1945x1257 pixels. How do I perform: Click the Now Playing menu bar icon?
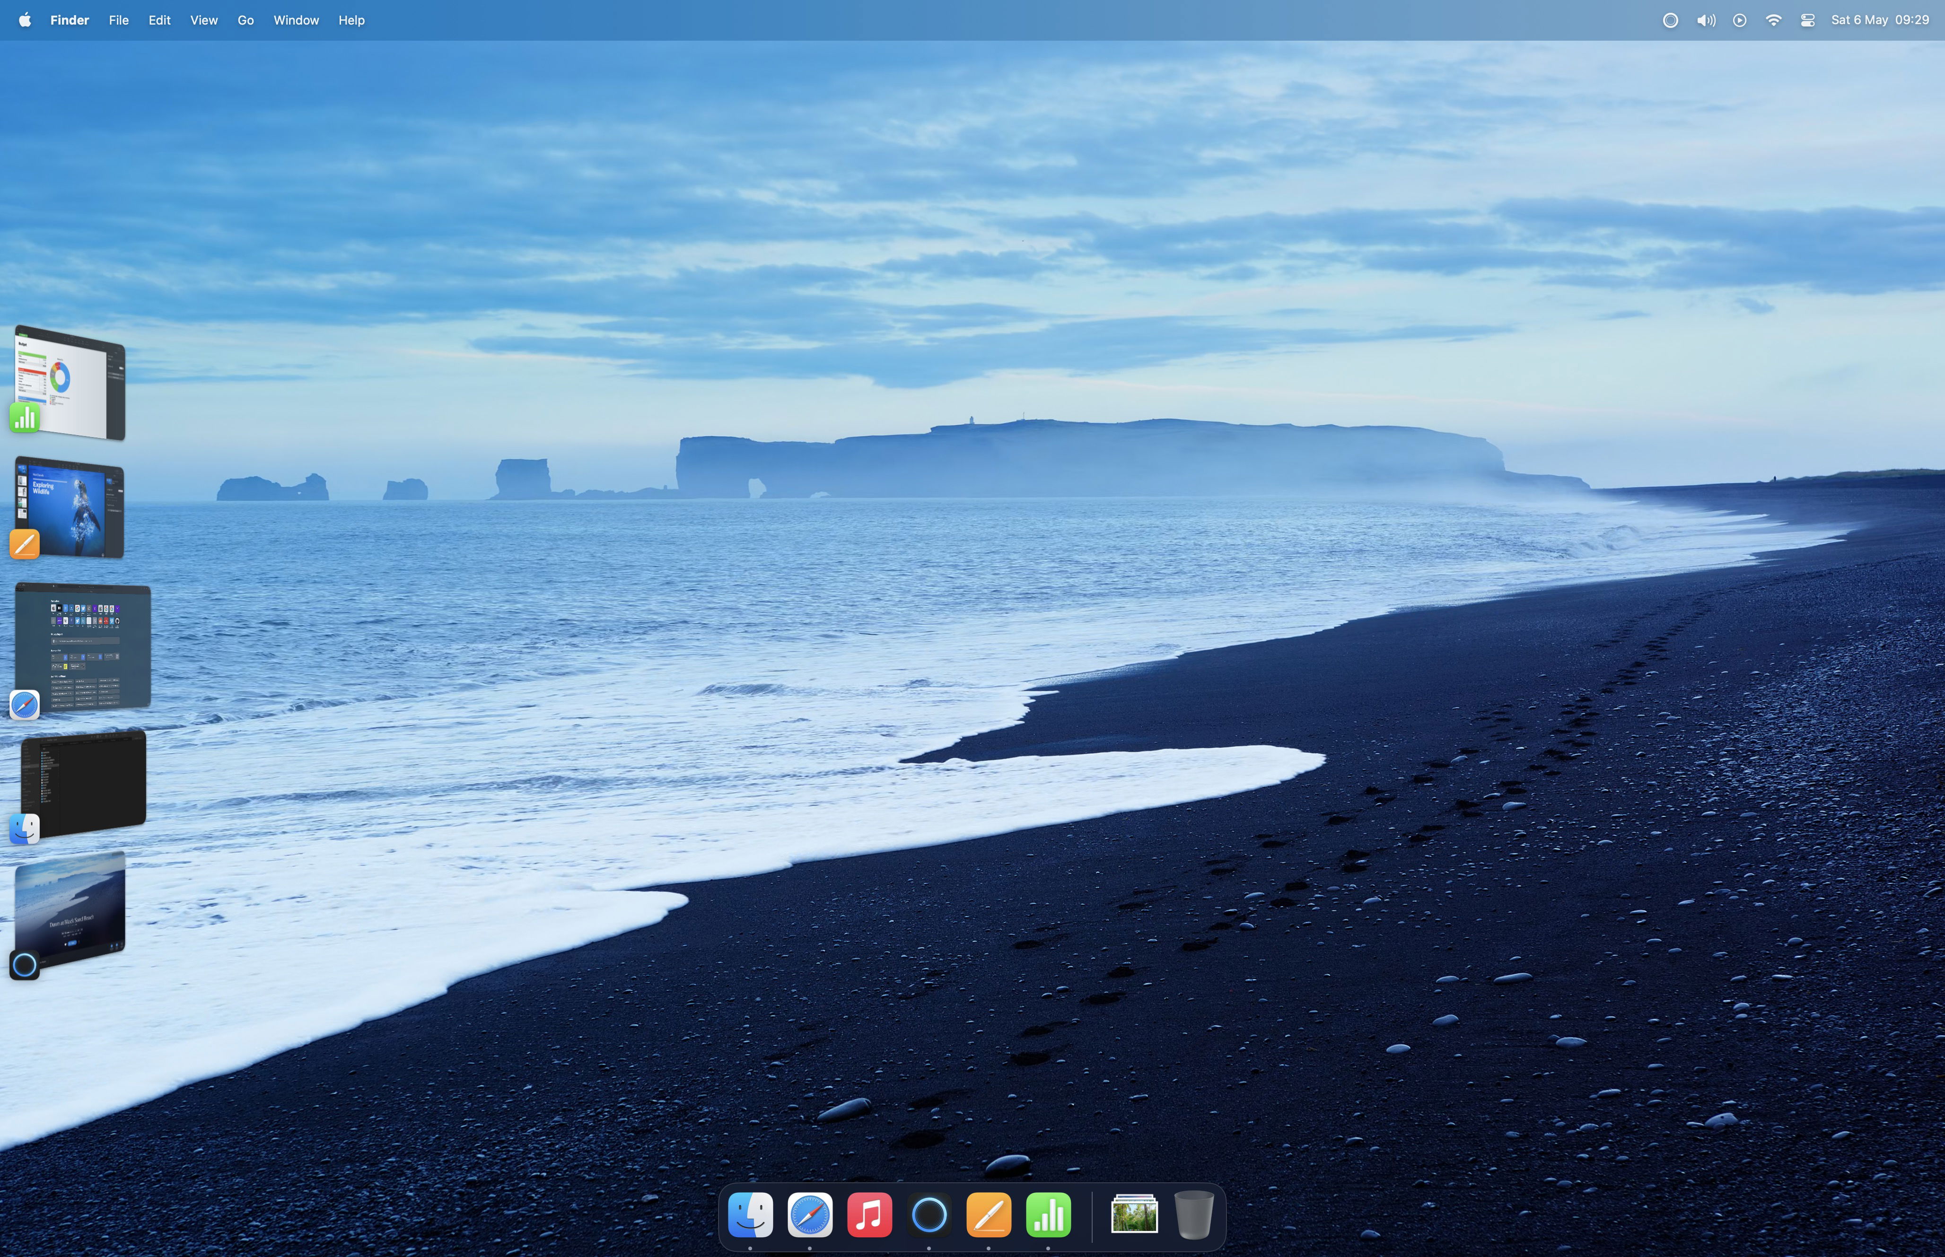1739,20
